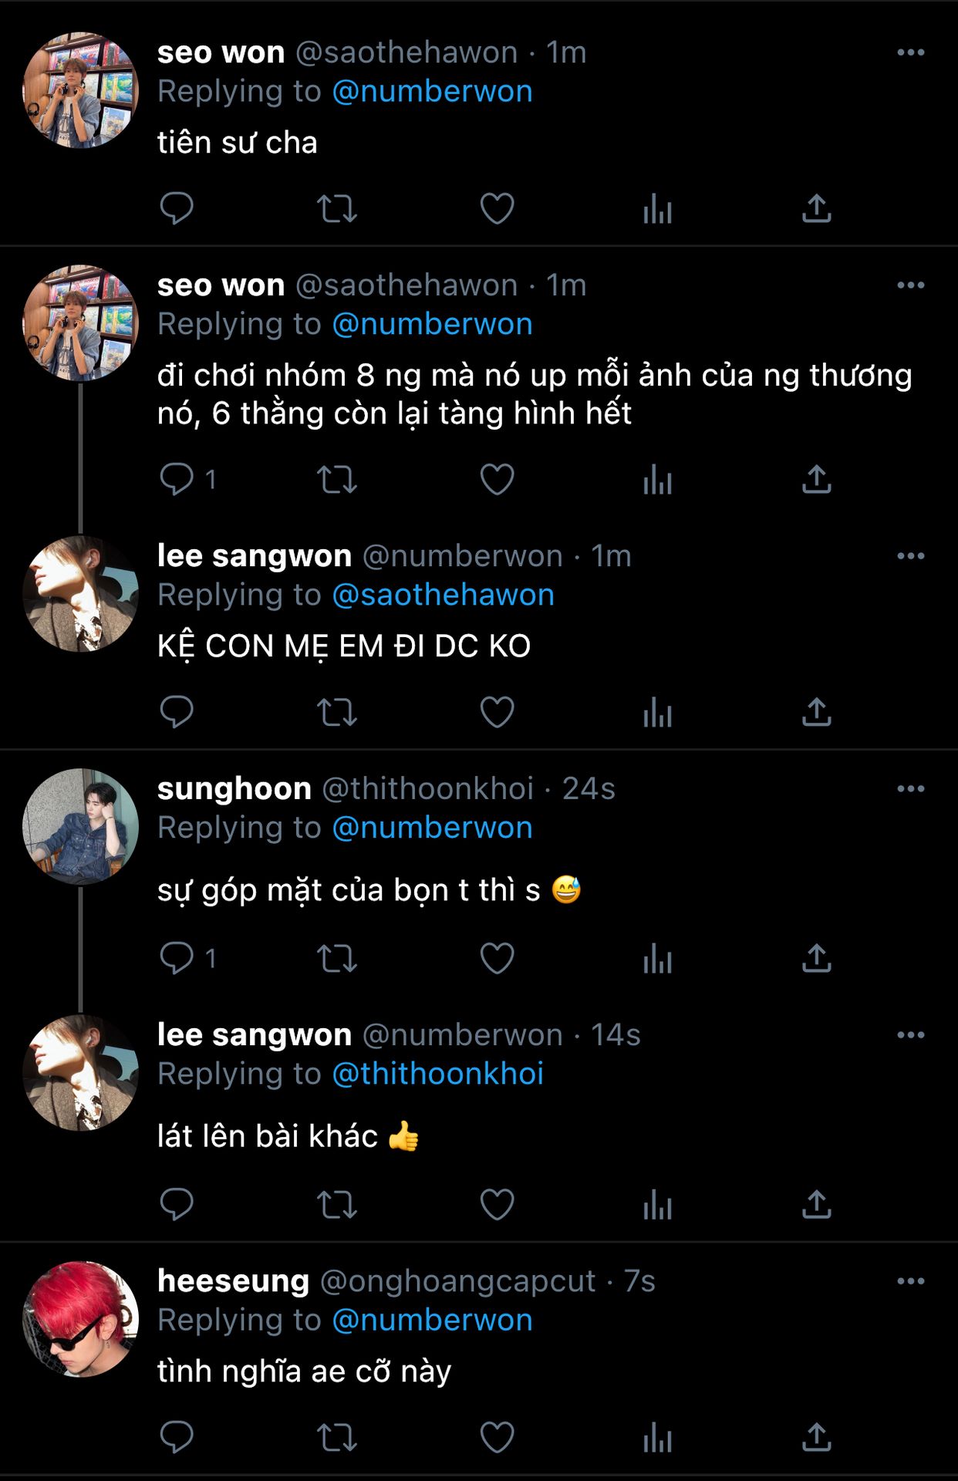Viewport: 958px width, 1481px height.
Task: Open heeseung's red-haired profile picture
Action: click(80, 1319)
